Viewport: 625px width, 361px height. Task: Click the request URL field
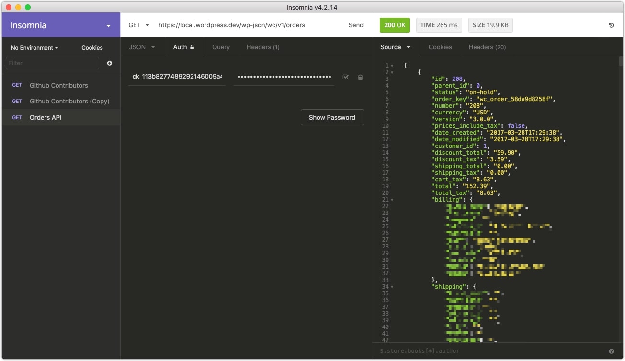coord(249,25)
